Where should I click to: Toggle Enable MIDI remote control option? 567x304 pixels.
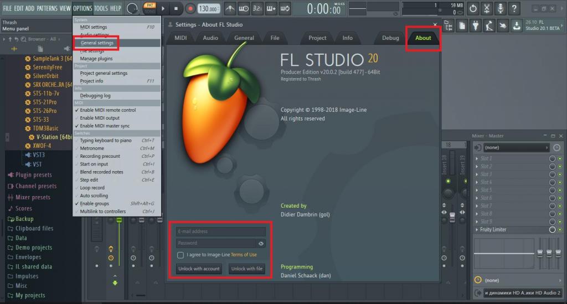coord(117,110)
